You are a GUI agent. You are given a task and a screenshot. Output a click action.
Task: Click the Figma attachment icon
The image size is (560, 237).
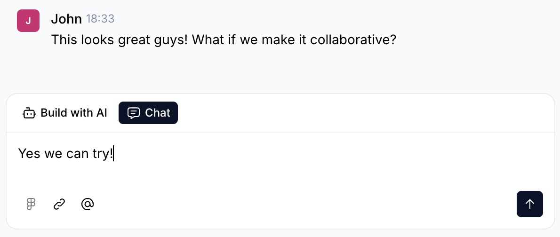click(31, 204)
